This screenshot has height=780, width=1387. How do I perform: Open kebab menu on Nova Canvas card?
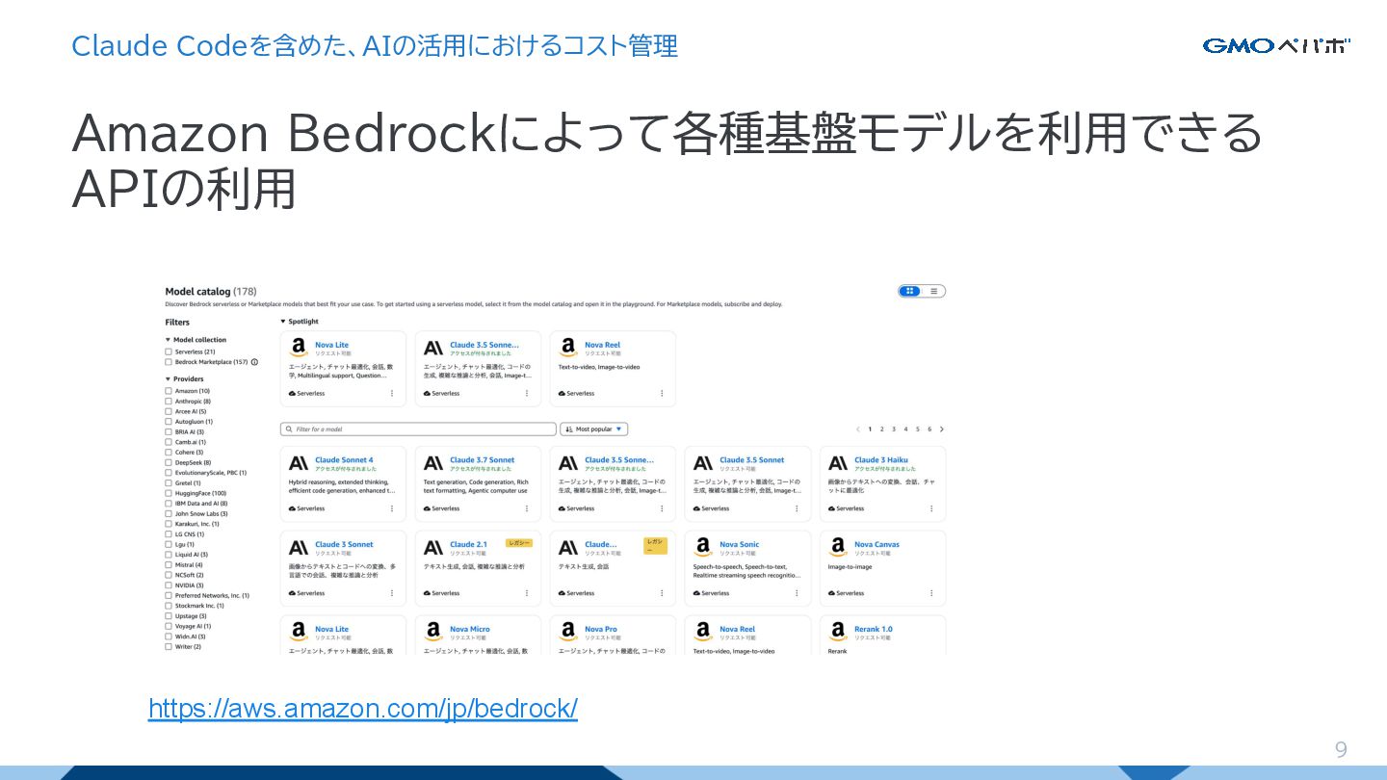(930, 593)
